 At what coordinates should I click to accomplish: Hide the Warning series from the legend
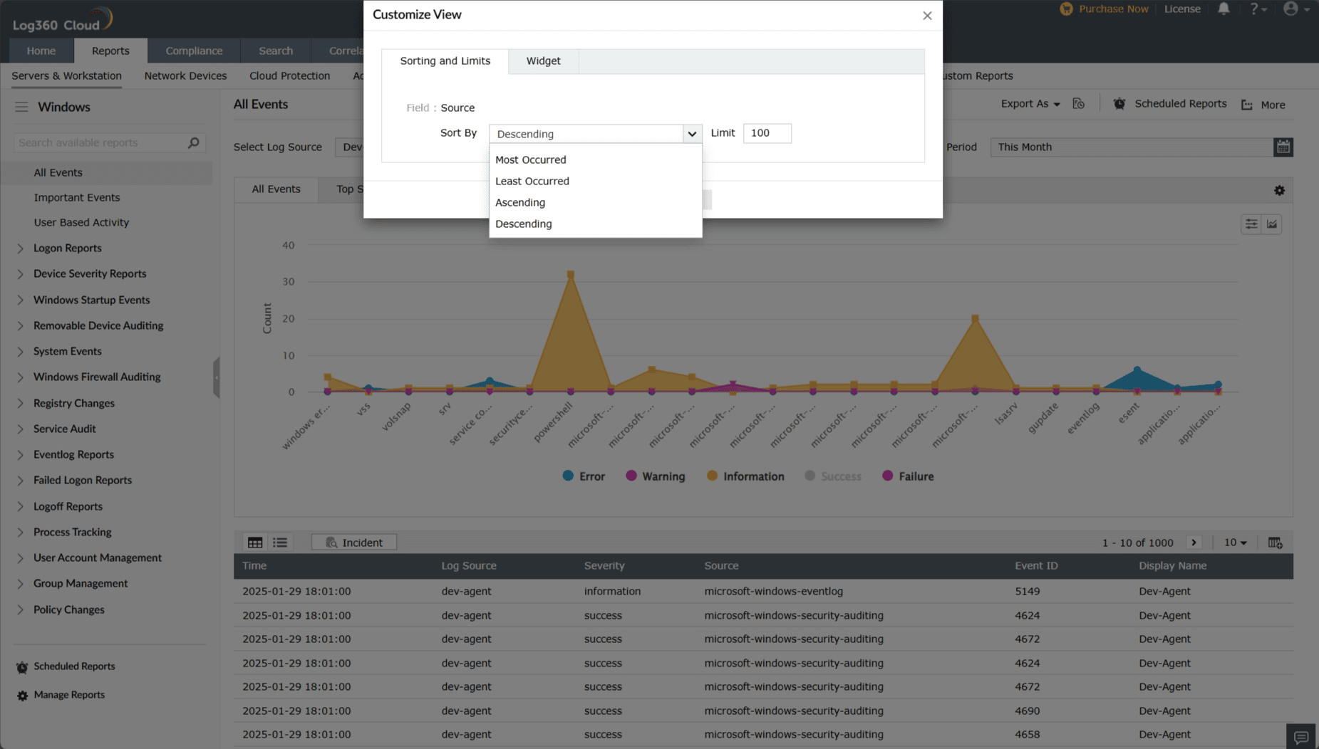[655, 476]
